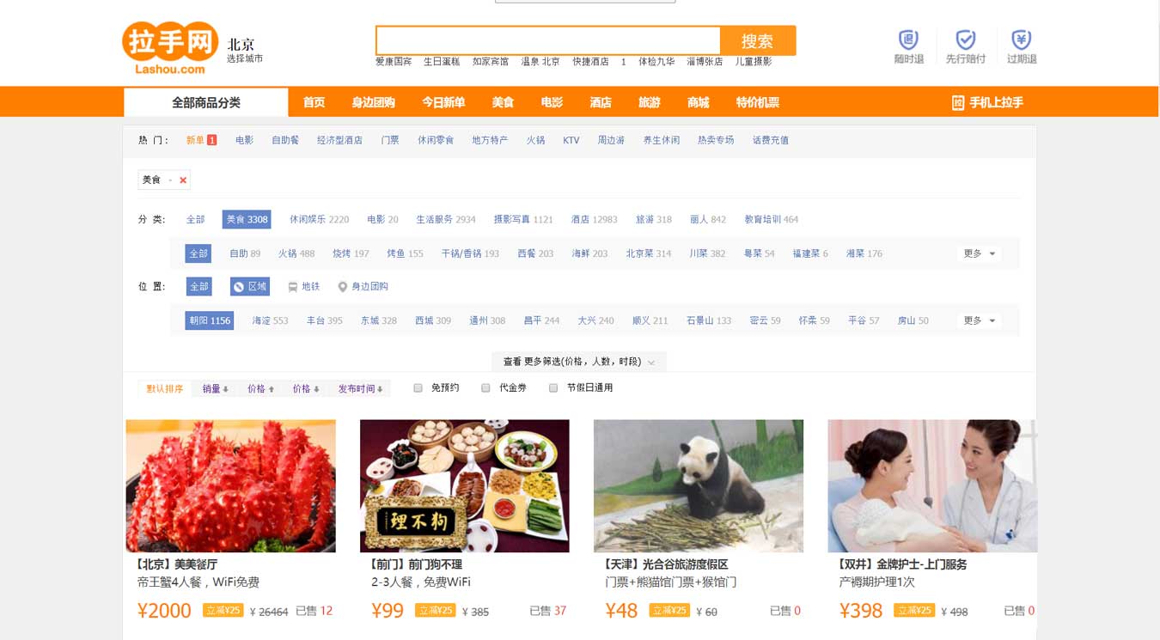Viewport: 1160px width, 640px height.
Task: Open the panda 光合谷旅游度假区 thumbnail
Action: click(x=699, y=485)
